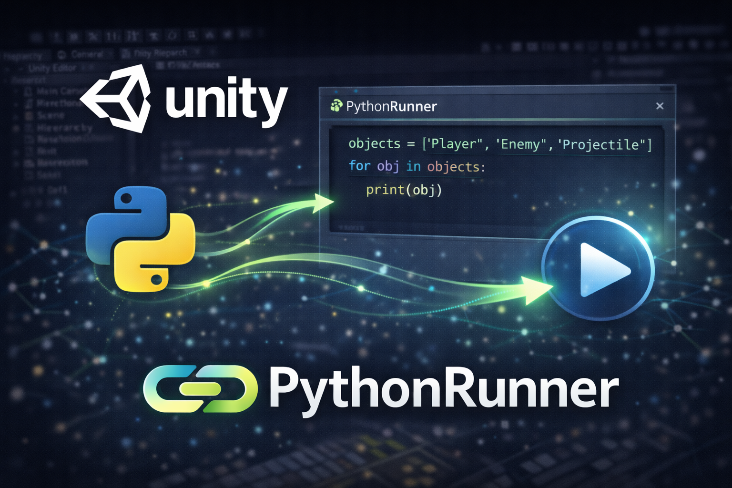Screen dimensions: 732x488
Task: Click the blue and yellow Python logo
Action: click(x=141, y=239)
